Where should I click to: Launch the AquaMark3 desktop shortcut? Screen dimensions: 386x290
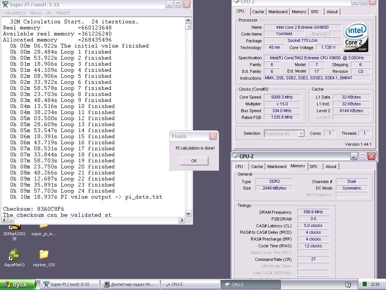(x=14, y=258)
